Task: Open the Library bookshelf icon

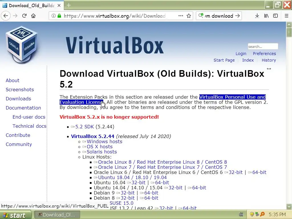Action: click(266, 16)
